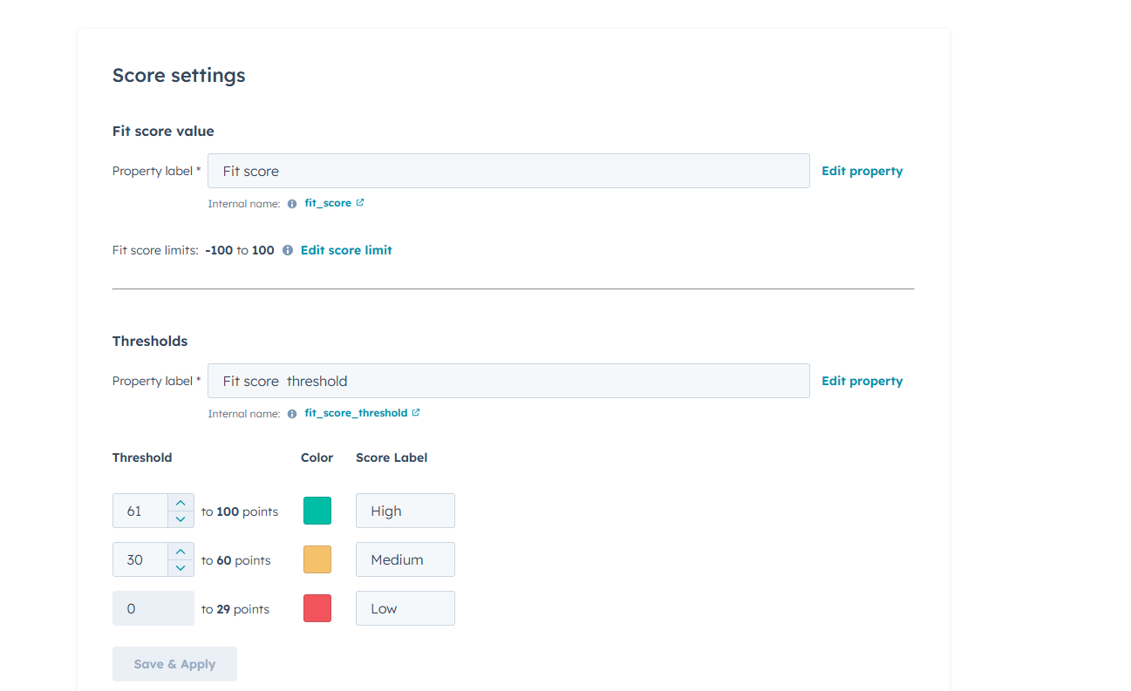Image resolution: width=1131 pixels, height=691 pixels.
Task: Decrease the High threshold value of 61
Action: [181, 519]
